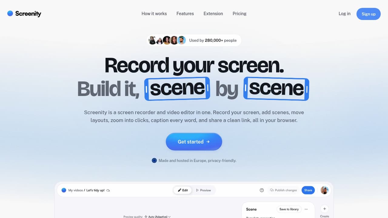
Task: Click the blue circle icon beside My videos
Action: click(64, 190)
